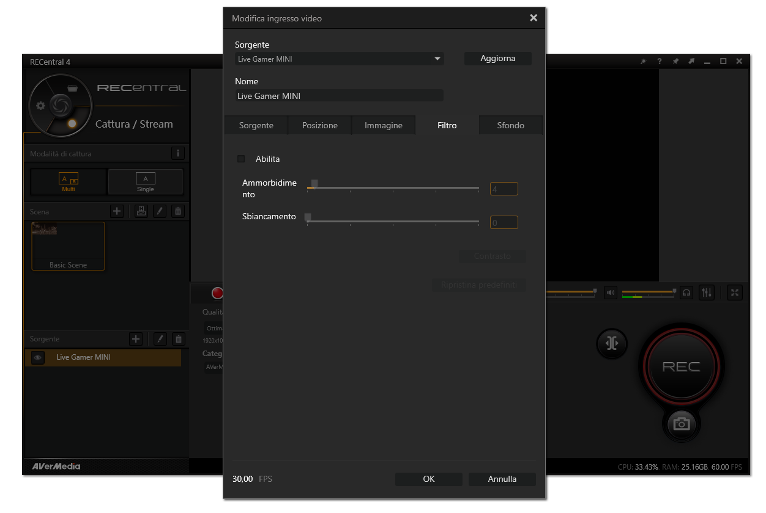Select the Filtro tab
The height and width of the screenshot is (513, 766).
[447, 125]
